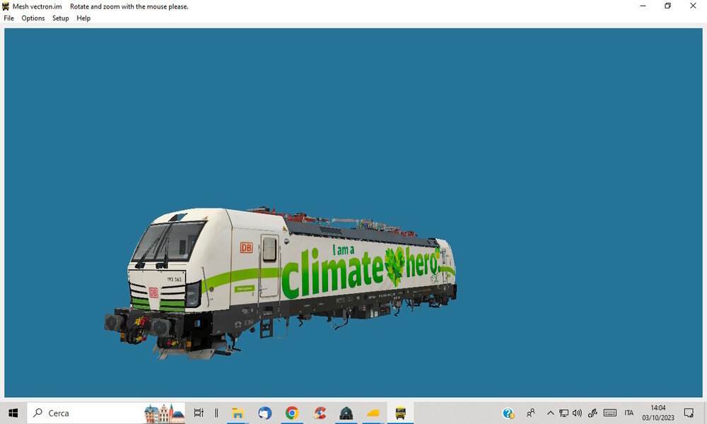This screenshot has width=707, height=424.
Task: Click the Mesh viewer app icon in title bar
Action: pyautogui.click(x=6, y=6)
